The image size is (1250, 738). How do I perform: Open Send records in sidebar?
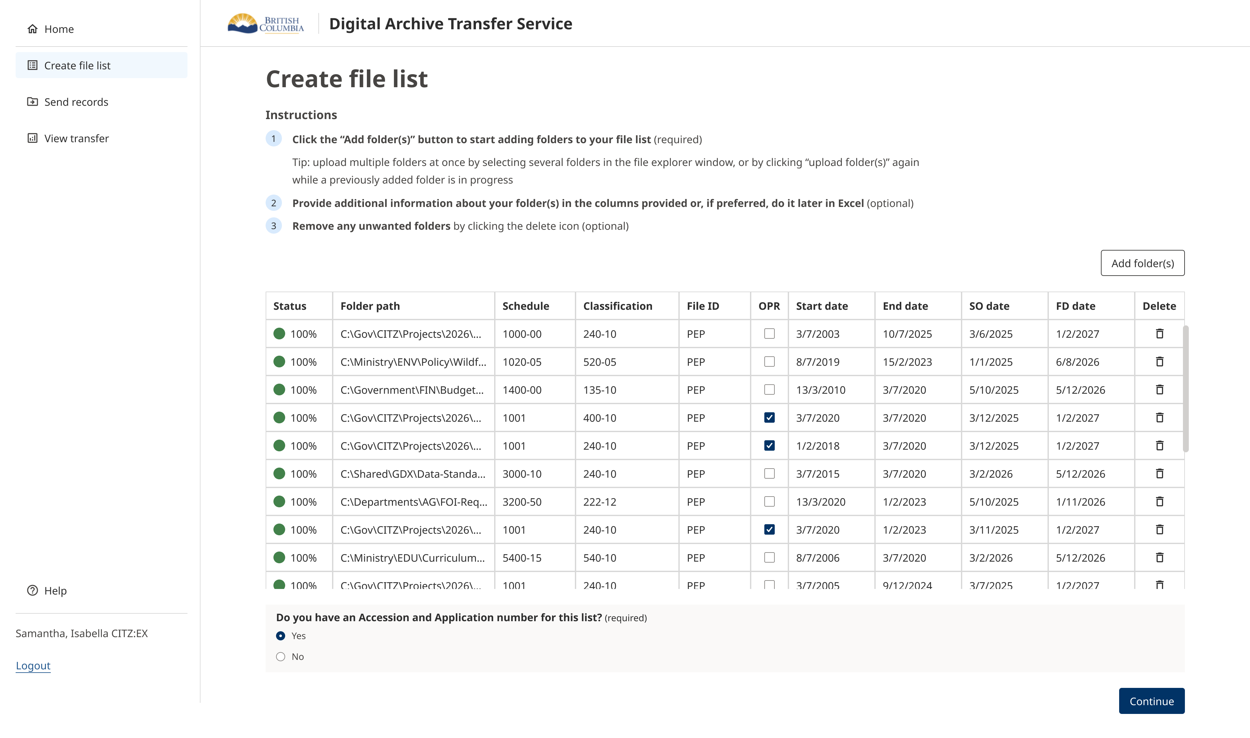76,102
